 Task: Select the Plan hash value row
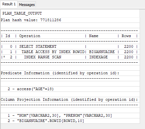[70, 20]
